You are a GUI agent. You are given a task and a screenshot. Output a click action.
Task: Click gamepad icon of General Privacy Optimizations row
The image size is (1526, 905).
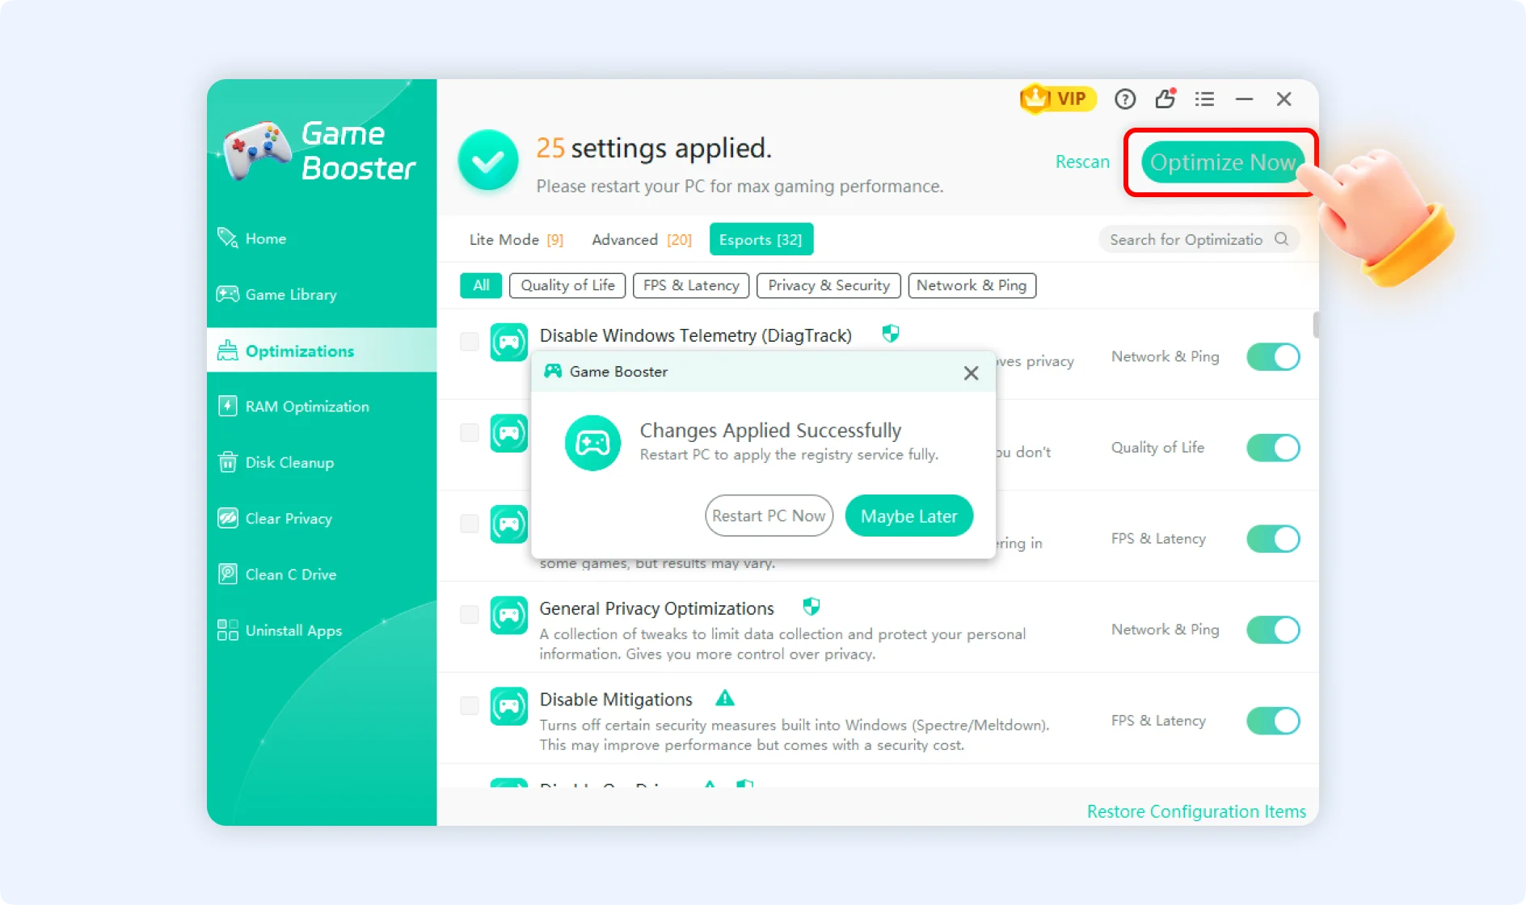[509, 616]
